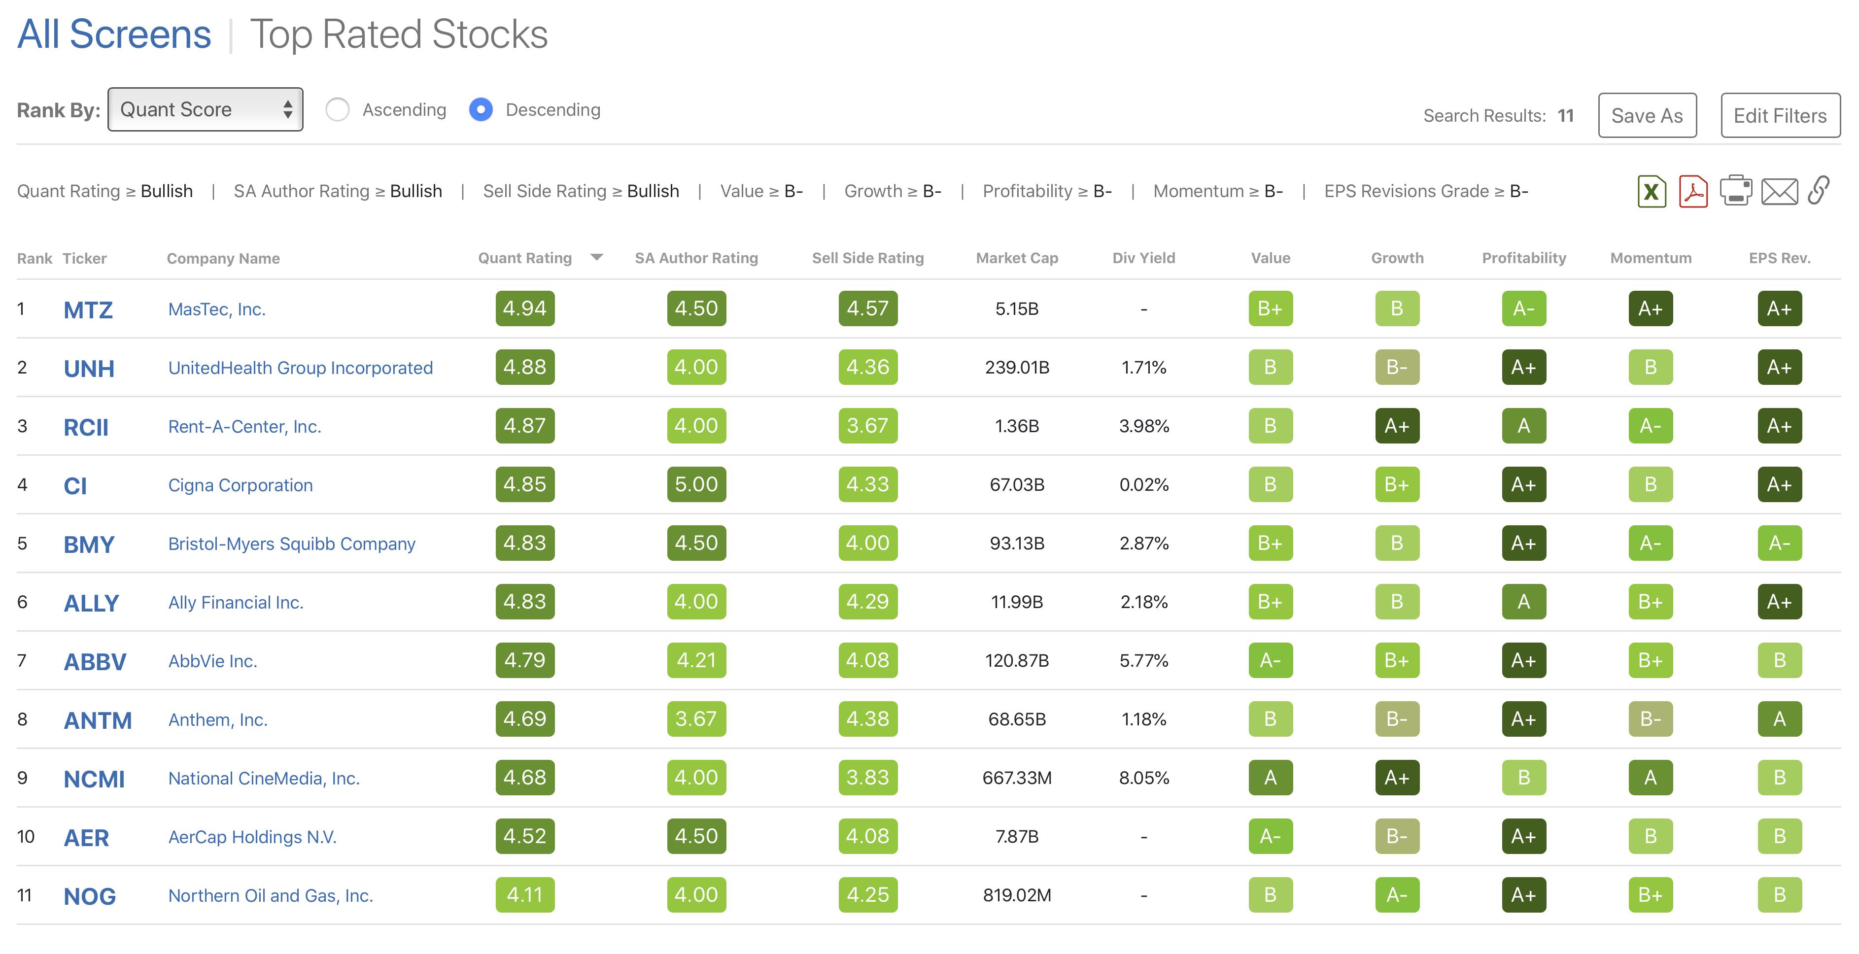Email screen results via envelope icon
The height and width of the screenshot is (954, 1859).
coord(1779,192)
